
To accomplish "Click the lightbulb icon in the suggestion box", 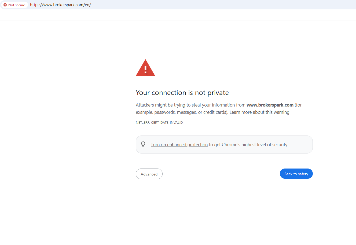I will click(143, 144).
